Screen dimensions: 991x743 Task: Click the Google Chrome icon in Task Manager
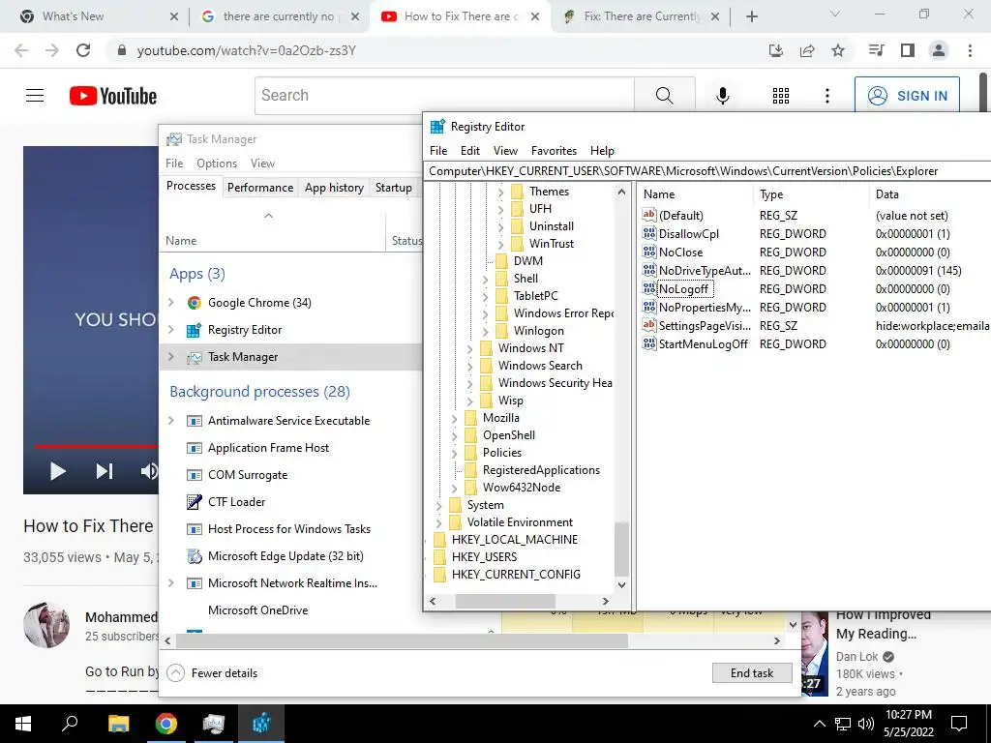[194, 303]
